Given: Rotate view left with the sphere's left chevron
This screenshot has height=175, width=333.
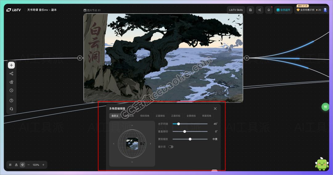Looking at the screenshot, I should pyautogui.click(x=114, y=144).
